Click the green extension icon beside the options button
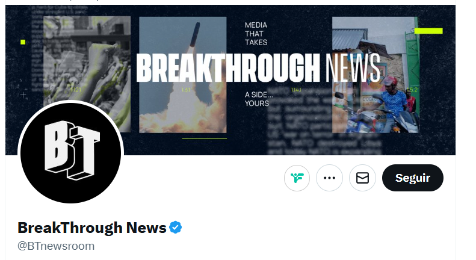 click(x=297, y=178)
